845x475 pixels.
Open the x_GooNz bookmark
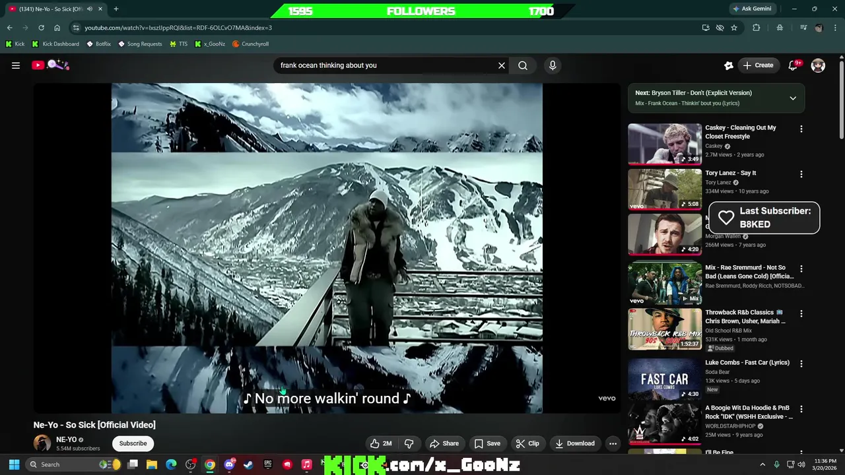pyautogui.click(x=210, y=44)
